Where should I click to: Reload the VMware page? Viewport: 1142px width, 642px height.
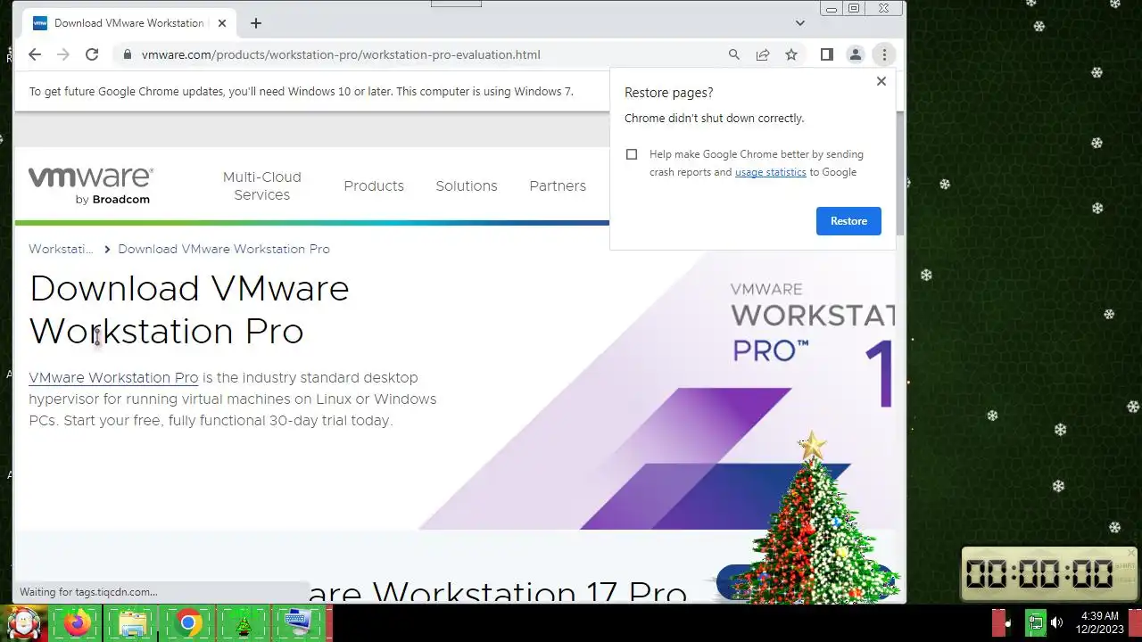(x=92, y=54)
